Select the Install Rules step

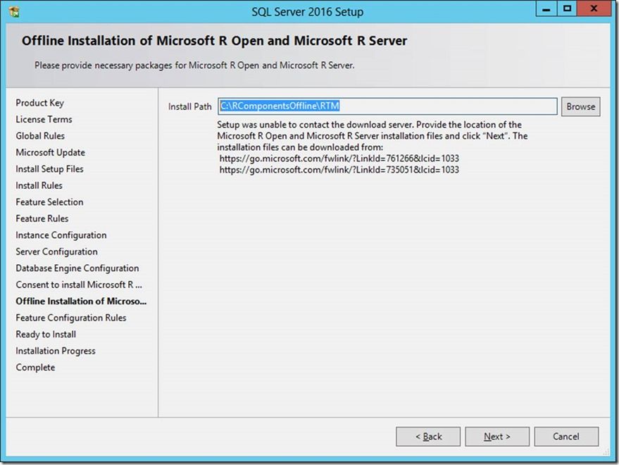pos(39,186)
